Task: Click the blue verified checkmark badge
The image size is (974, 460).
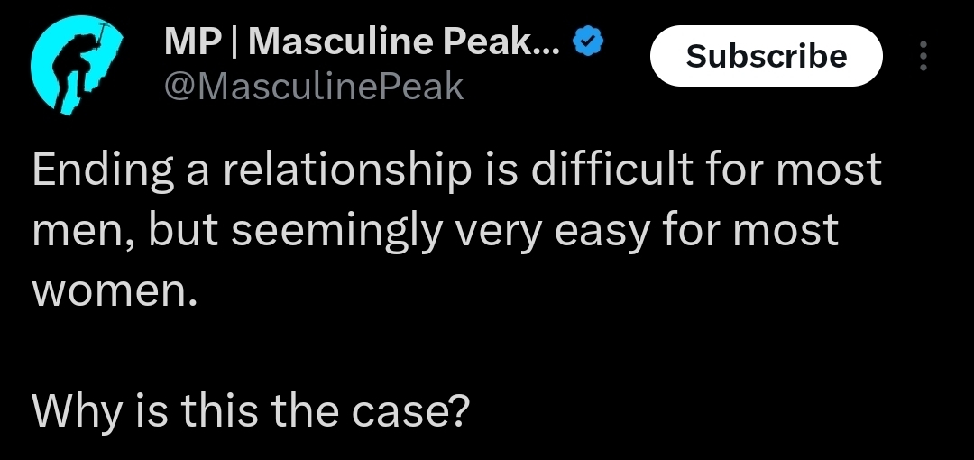Action: 587,42
